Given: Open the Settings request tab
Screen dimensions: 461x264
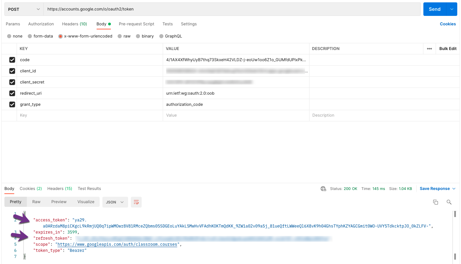Looking at the screenshot, I should (189, 24).
